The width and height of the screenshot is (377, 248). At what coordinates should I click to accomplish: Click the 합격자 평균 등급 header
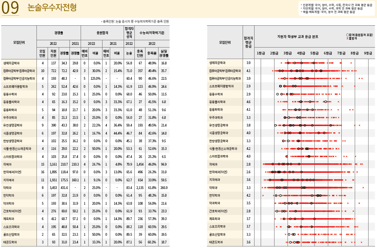(248, 42)
